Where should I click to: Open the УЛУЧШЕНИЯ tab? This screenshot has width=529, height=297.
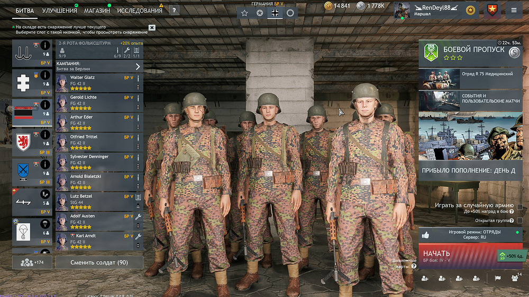pyautogui.click(x=59, y=11)
